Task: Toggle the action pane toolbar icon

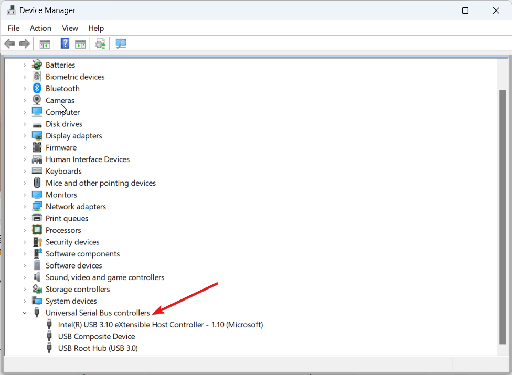Action: pos(80,44)
